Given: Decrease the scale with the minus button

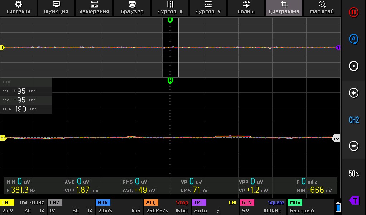Looking at the screenshot, I should (x=354, y=146).
